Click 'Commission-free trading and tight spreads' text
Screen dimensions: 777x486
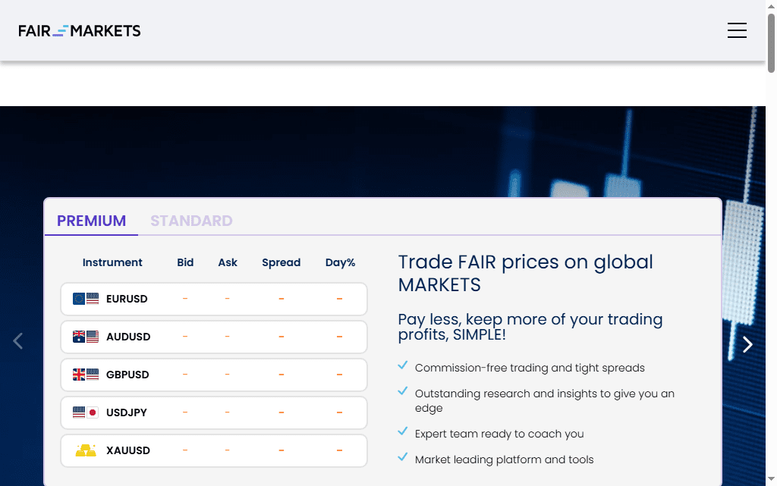pos(530,368)
